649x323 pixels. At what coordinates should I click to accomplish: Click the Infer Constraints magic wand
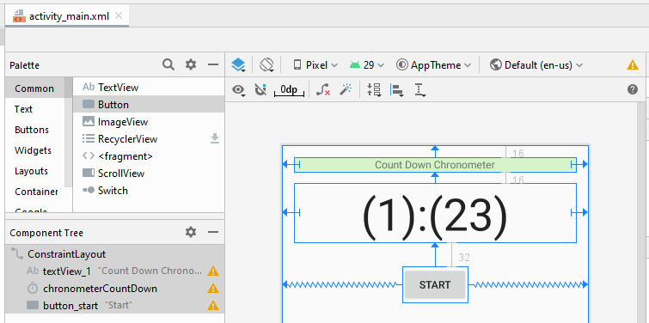point(346,89)
